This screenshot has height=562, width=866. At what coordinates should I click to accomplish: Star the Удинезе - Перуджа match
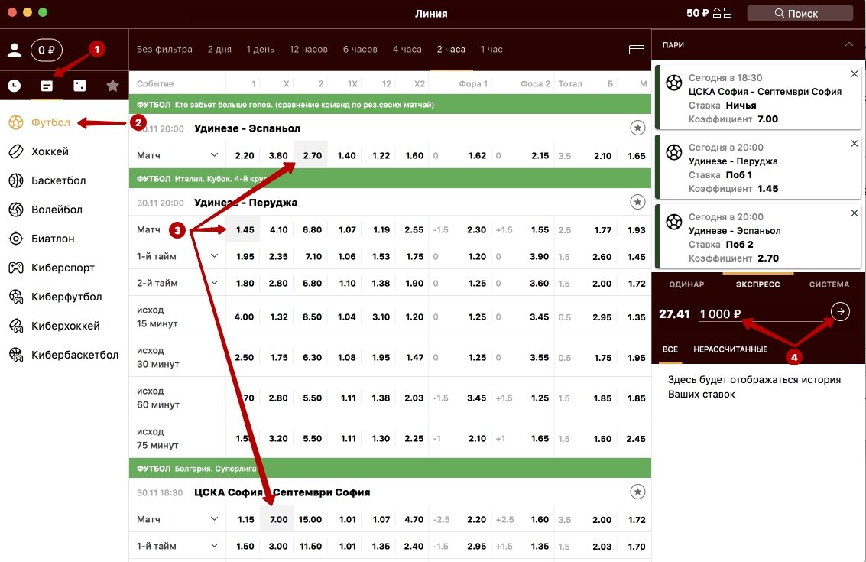637,203
